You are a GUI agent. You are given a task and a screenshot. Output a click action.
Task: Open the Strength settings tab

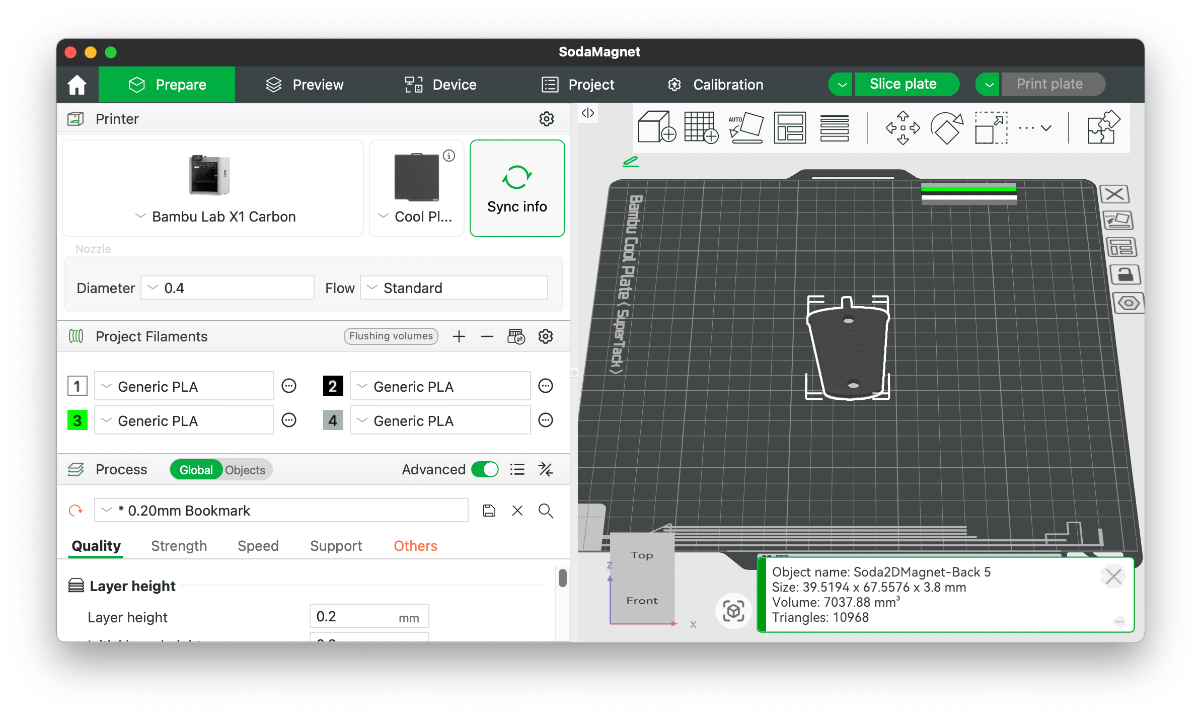[179, 546]
